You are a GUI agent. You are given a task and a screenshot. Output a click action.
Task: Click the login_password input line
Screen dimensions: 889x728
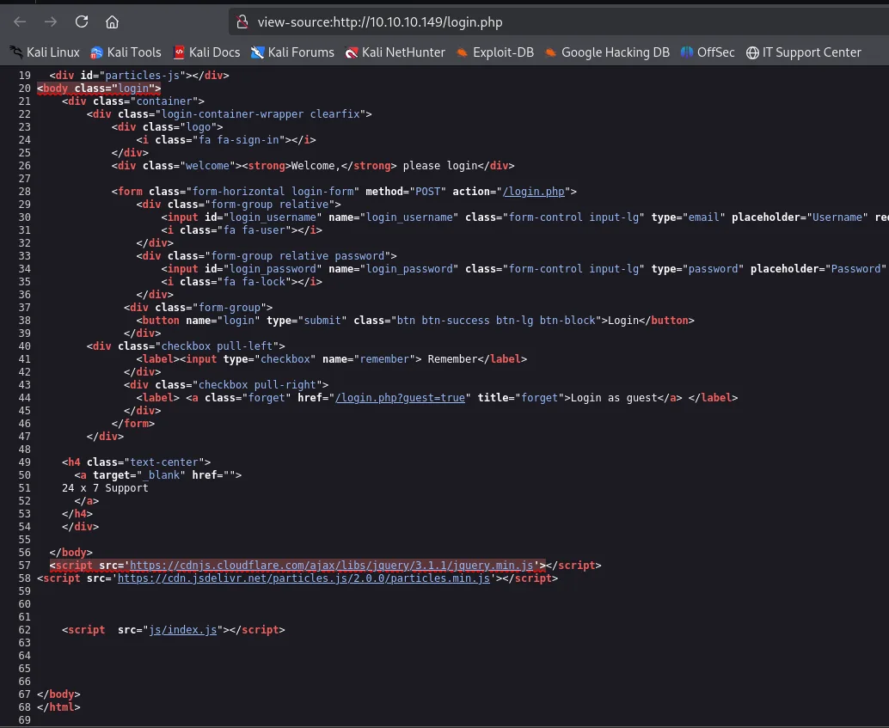pyautogui.click(x=525, y=269)
